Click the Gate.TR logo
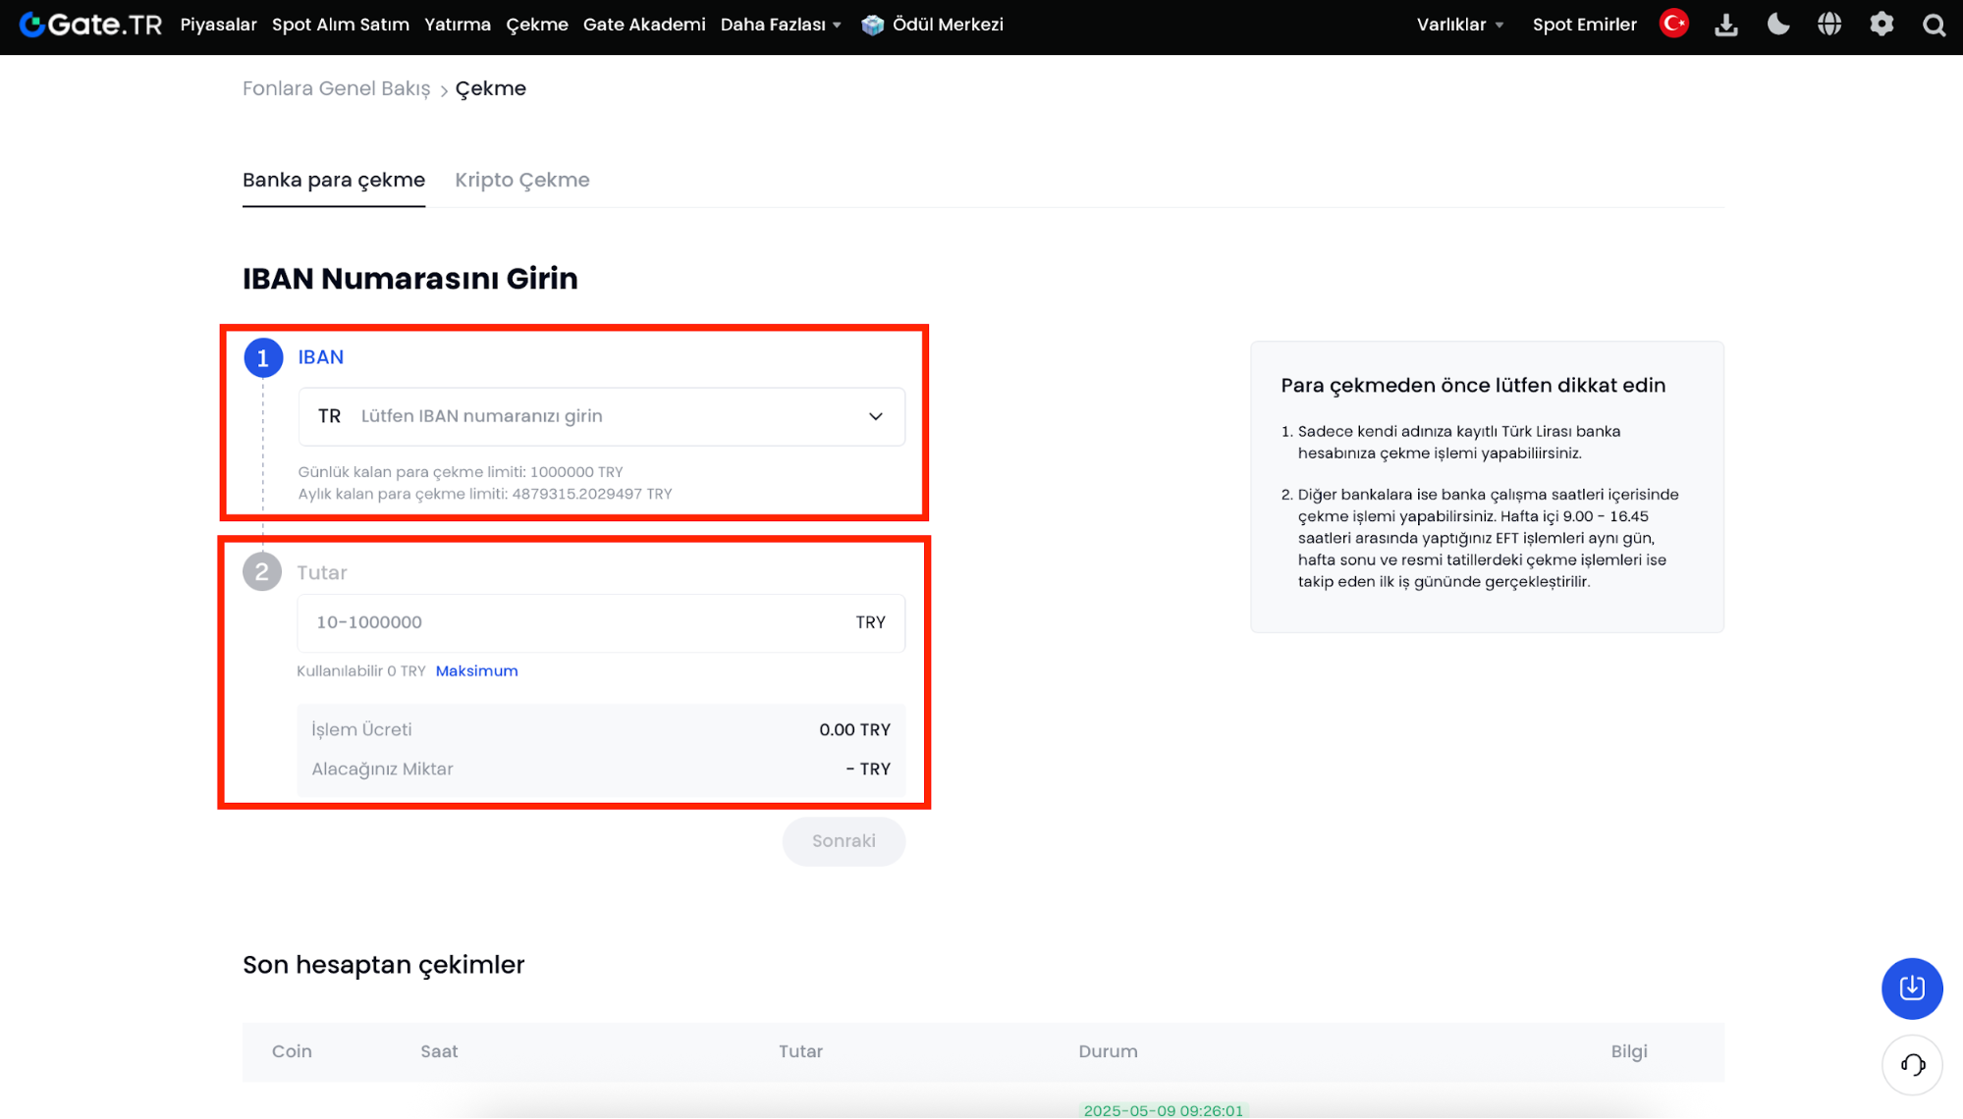 point(90,25)
